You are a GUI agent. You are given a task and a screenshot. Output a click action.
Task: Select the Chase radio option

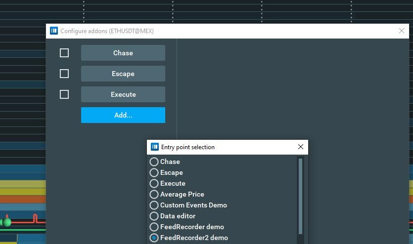click(x=154, y=162)
